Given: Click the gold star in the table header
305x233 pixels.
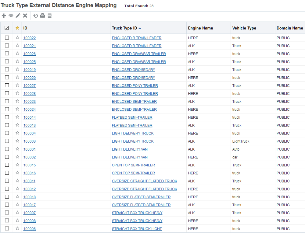Looking at the screenshot, I should (17, 28).
